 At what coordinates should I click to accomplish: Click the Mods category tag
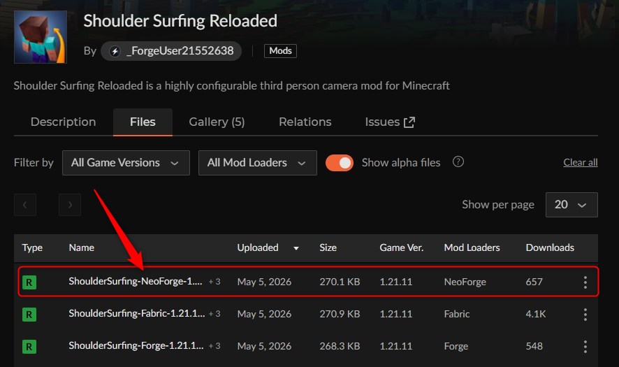pos(280,51)
